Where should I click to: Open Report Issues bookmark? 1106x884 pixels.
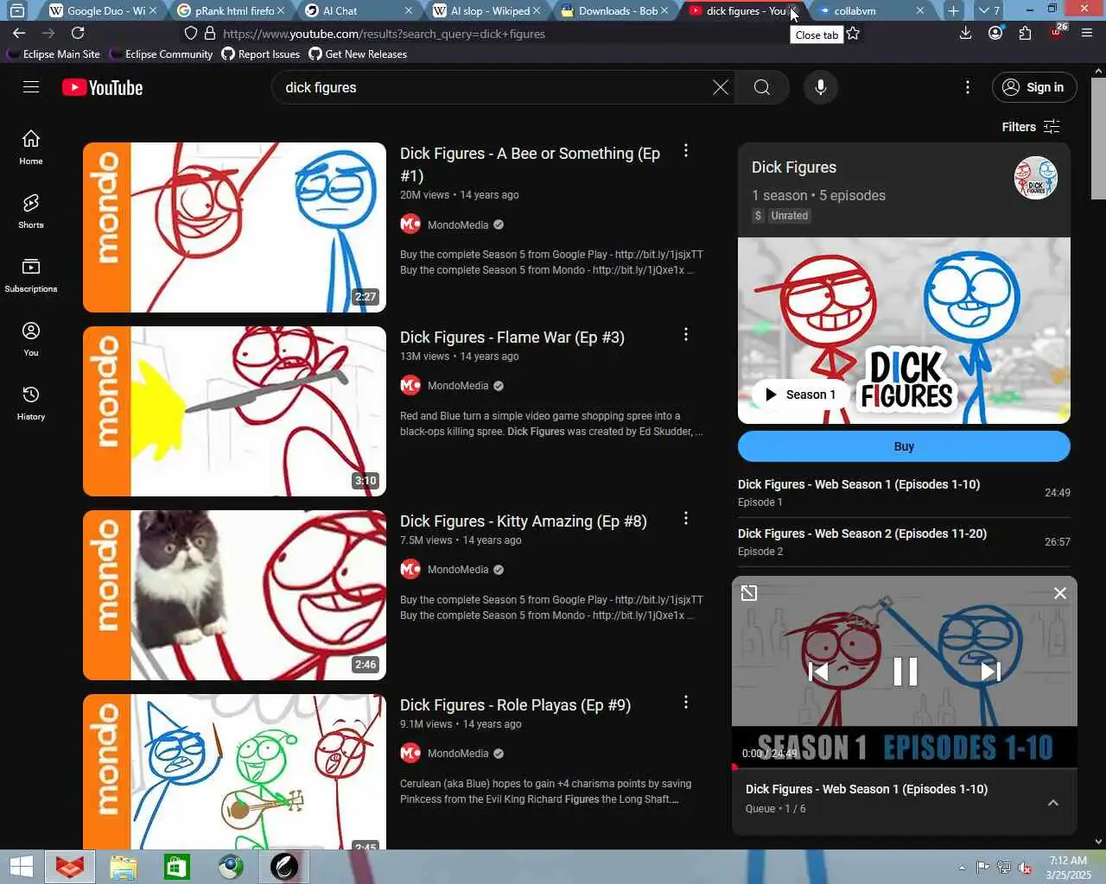pyautogui.click(x=261, y=54)
